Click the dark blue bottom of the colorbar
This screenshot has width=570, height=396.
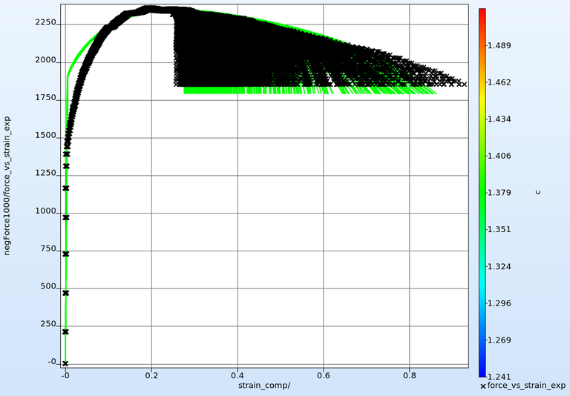(x=482, y=373)
